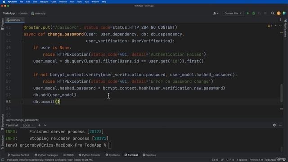
Task: Open the PyCharm application menu
Action: (12, 2)
